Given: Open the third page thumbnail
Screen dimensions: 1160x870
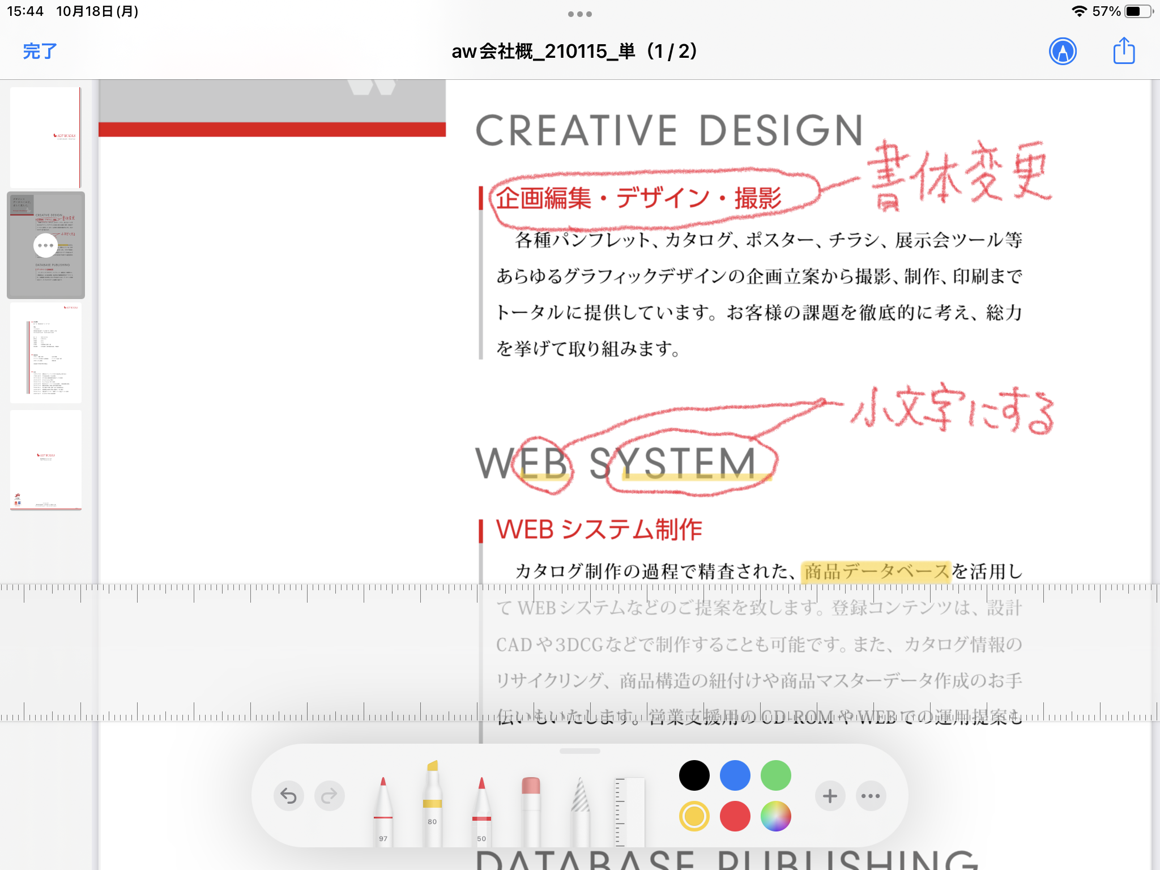Looking at the screenshot, I should tap(45, 352).
